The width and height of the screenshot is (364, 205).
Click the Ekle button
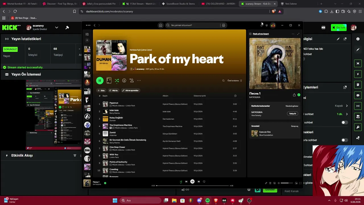(101, 91)
